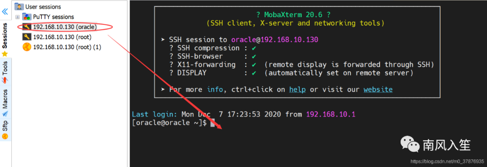Viewport: 487px width, 167px height.
Task: Click the User sessions folder icon
Action: coord(19,6)
